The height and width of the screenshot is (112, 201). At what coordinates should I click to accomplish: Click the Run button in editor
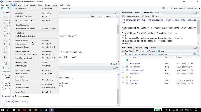click(91, 16)
